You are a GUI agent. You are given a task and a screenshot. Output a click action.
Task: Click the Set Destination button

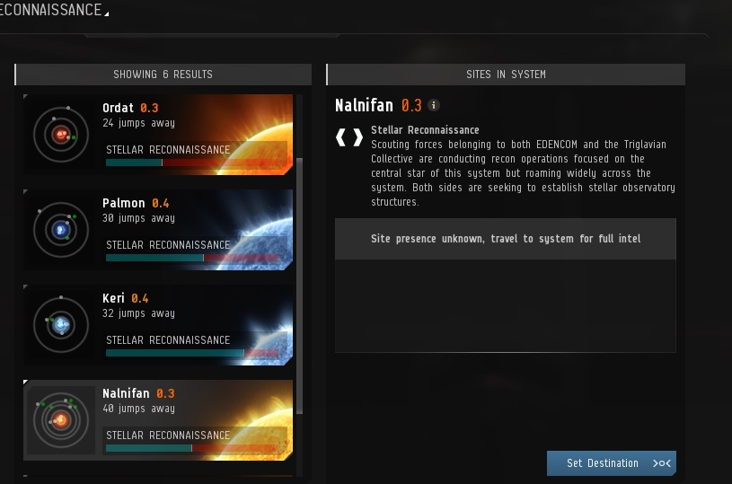click(x=611, y=463)
